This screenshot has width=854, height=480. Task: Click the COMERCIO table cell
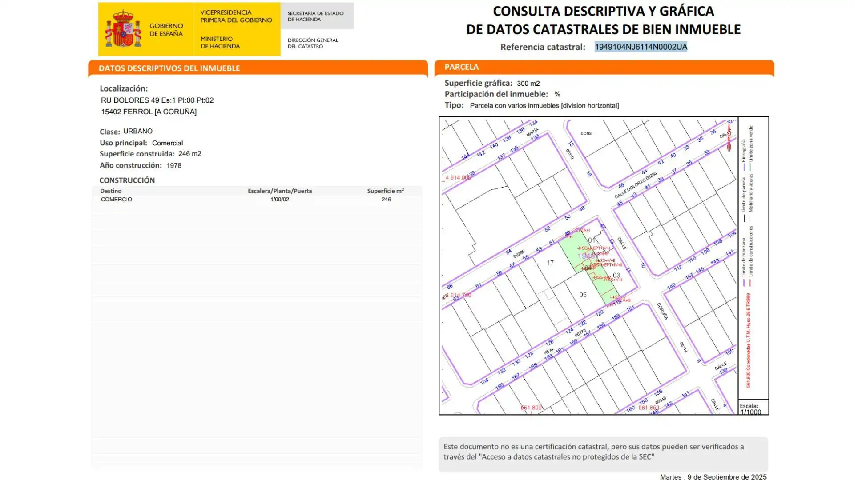pyautogui.click(x=116, y=200)
